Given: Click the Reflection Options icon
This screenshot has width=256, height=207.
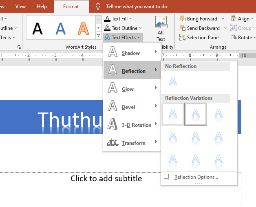Looking at the screenshot, I should 166,177.
